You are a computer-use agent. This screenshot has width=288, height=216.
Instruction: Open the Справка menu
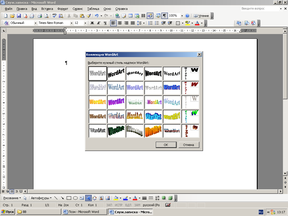pos(121,9)
